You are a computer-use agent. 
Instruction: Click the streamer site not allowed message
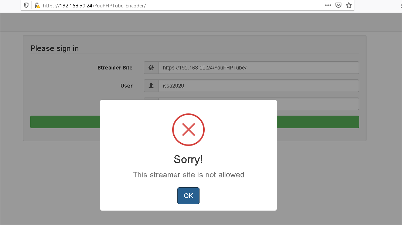click(188, 175)
